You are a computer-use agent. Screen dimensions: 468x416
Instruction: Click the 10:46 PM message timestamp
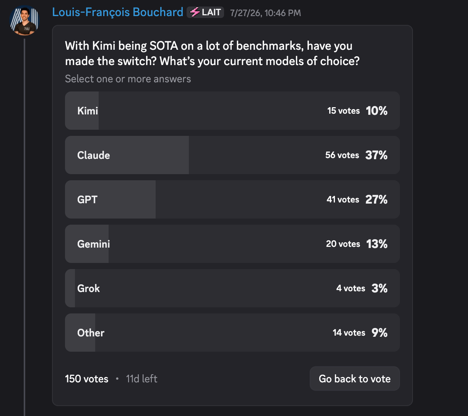click(x=266, y=13)
